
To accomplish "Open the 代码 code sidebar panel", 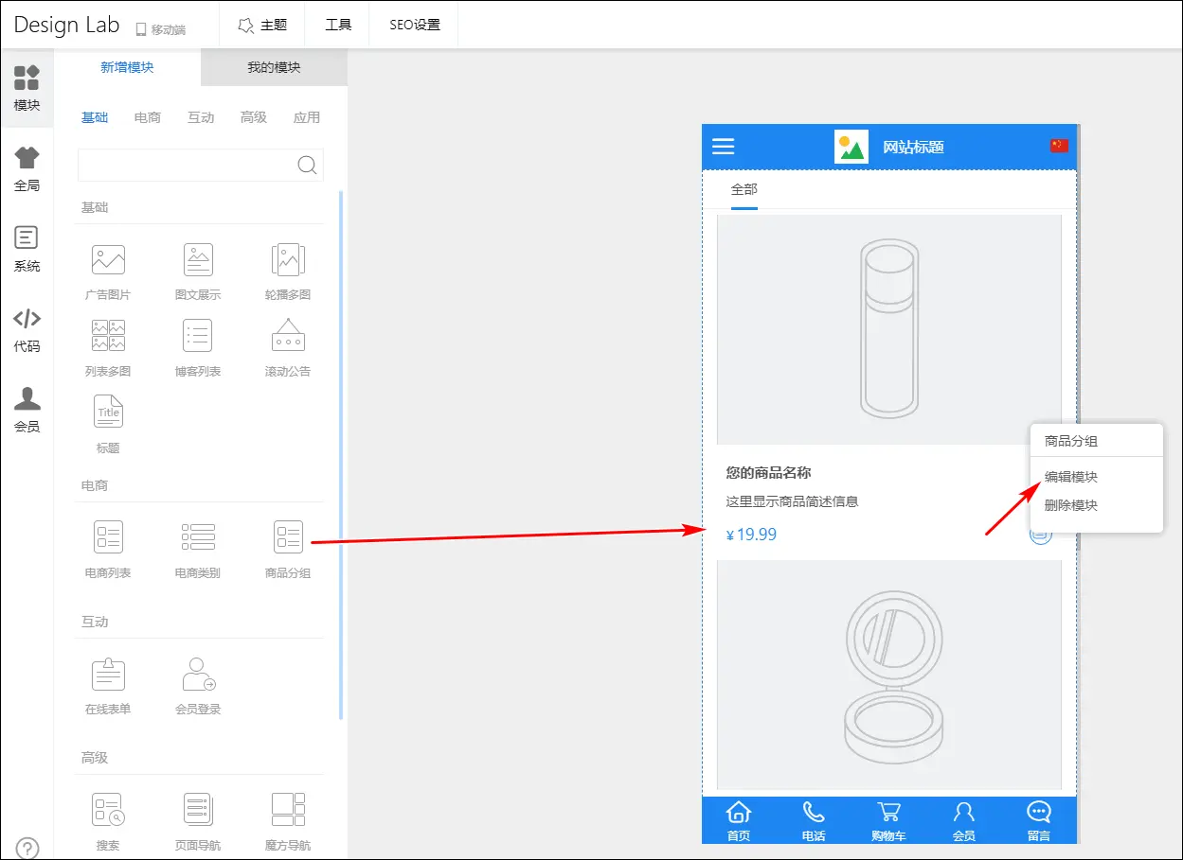I will [x=27, y=329].
